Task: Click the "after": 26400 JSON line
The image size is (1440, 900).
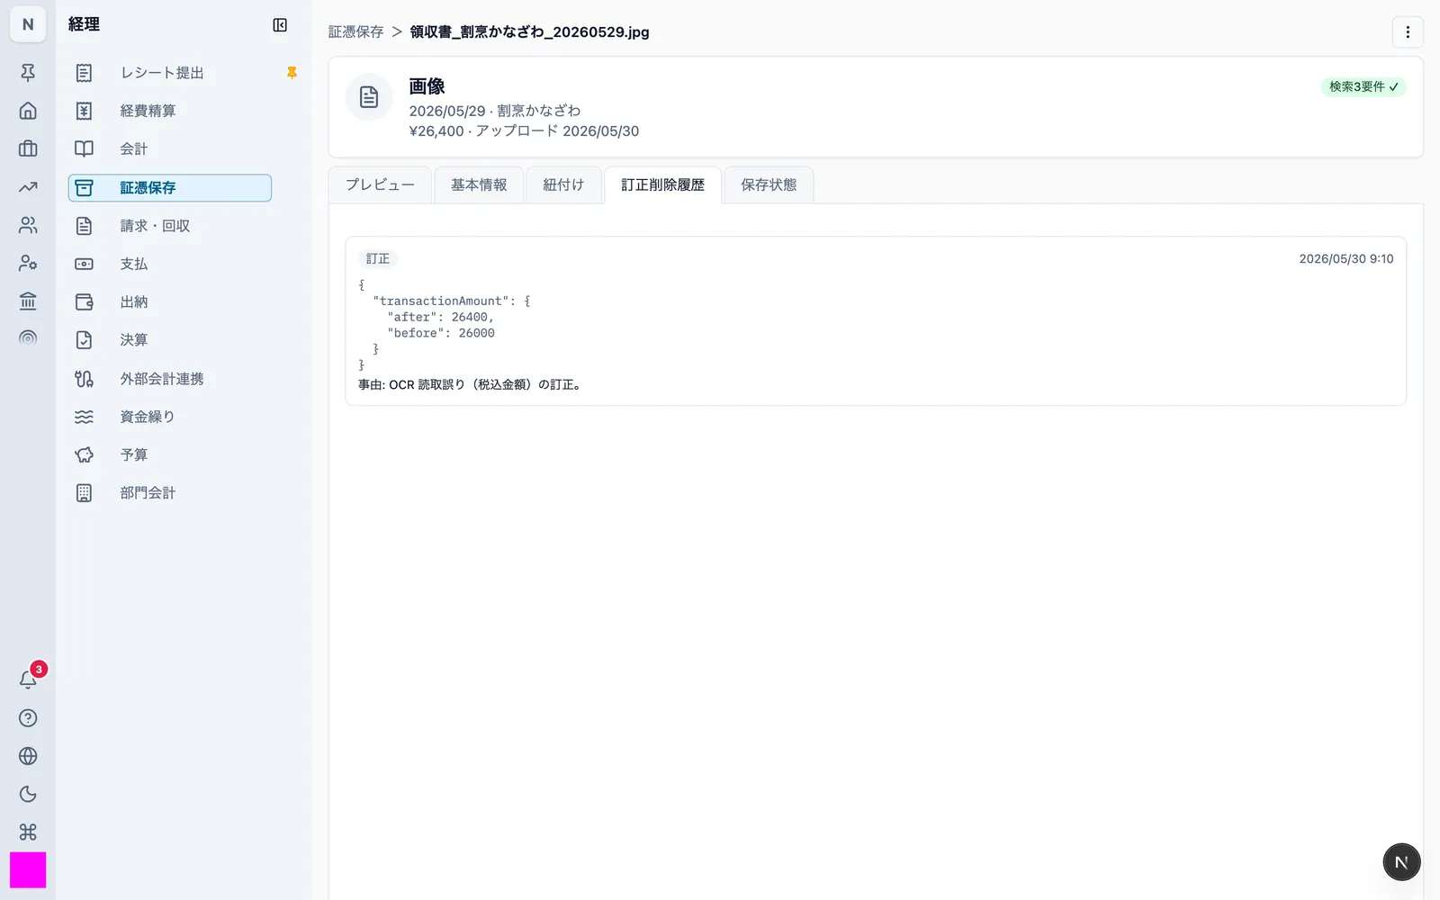Action: point(440,317)
